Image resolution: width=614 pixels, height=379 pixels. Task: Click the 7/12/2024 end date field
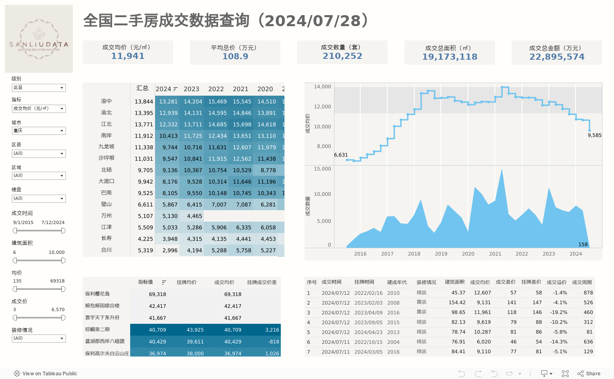click(53, 222)
